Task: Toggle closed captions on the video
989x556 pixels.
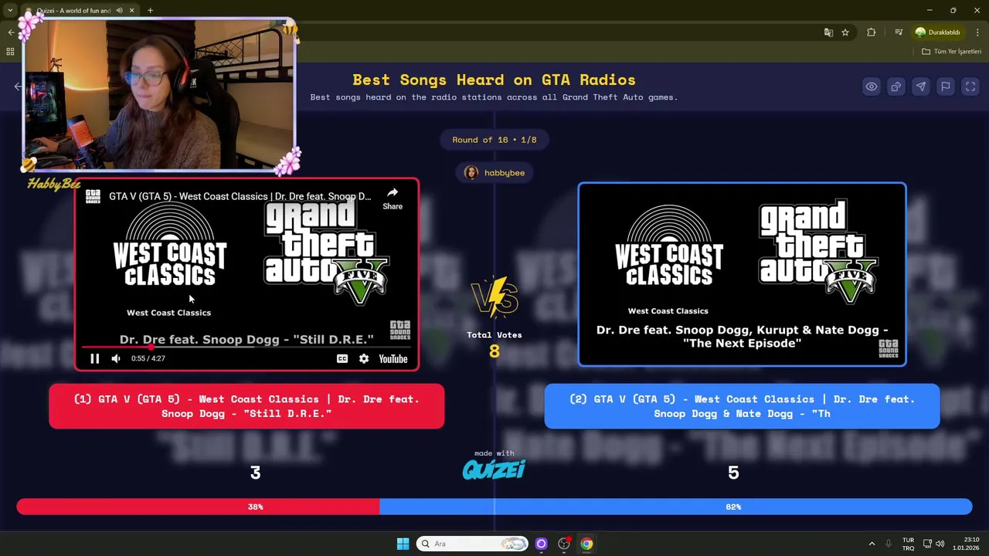Action: tap(342, 358)
